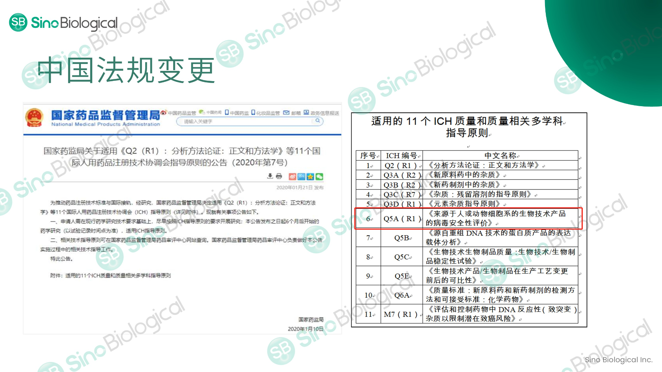Open the 化妆品监管 mobile link
This screenshot has height=372, width=662.
266,113
